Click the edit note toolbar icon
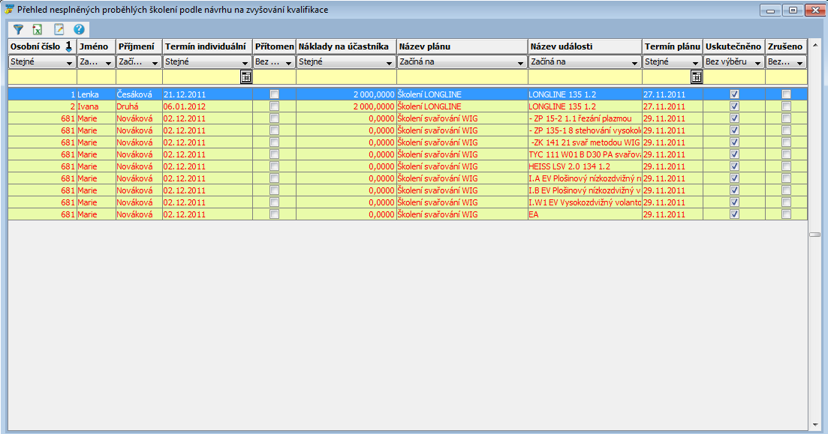This screenshot has width=828, height=434. point(59,29)
